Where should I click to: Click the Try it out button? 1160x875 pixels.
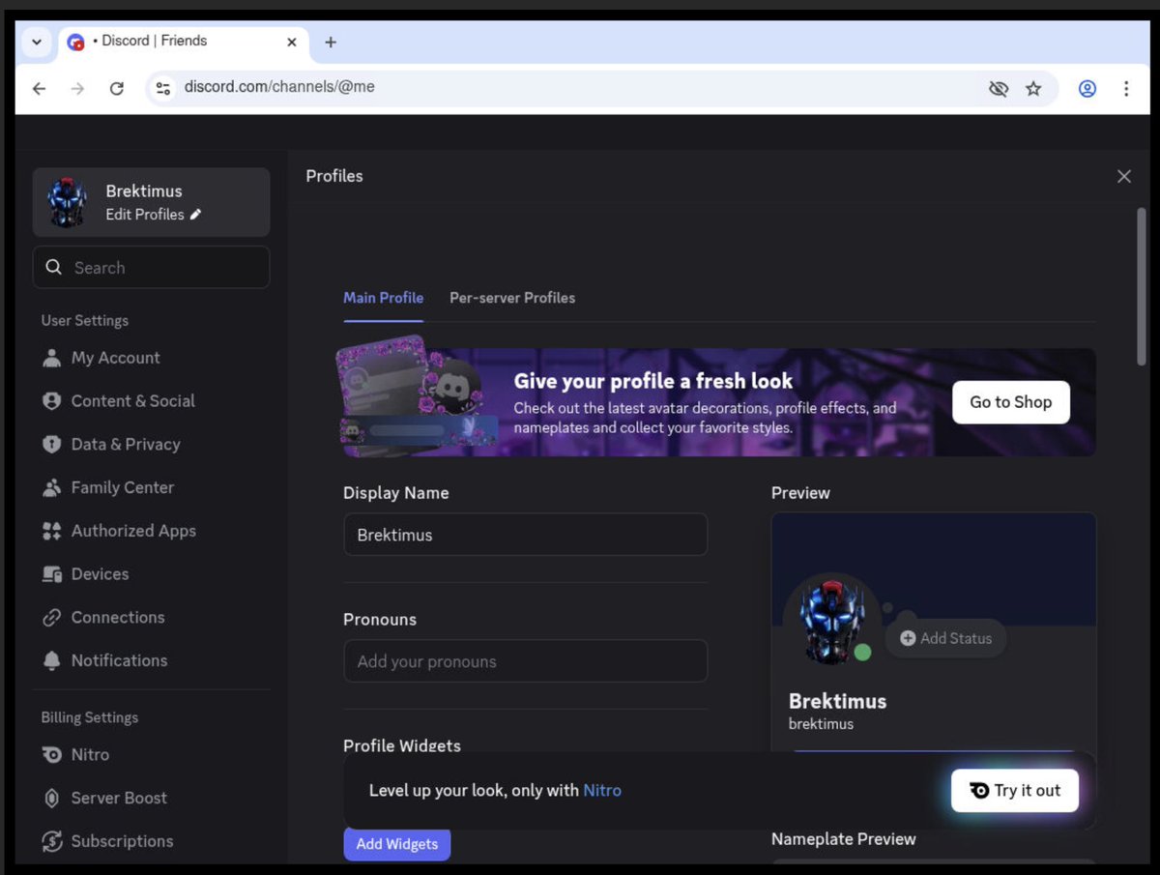click(x=1015, y=791)
